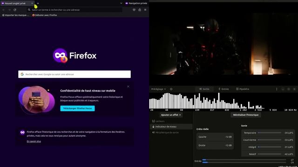Select 'Lecteurs' in the effects sidebar
This screenshot has height=167, width=298.
tap(171, 121)
